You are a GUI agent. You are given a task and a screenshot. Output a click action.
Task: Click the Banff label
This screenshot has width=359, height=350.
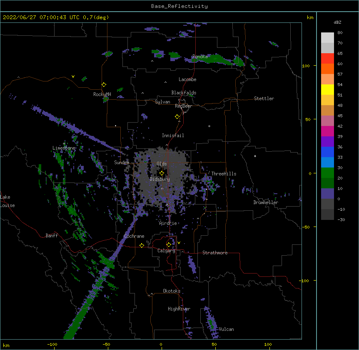(x=52, y=236)
